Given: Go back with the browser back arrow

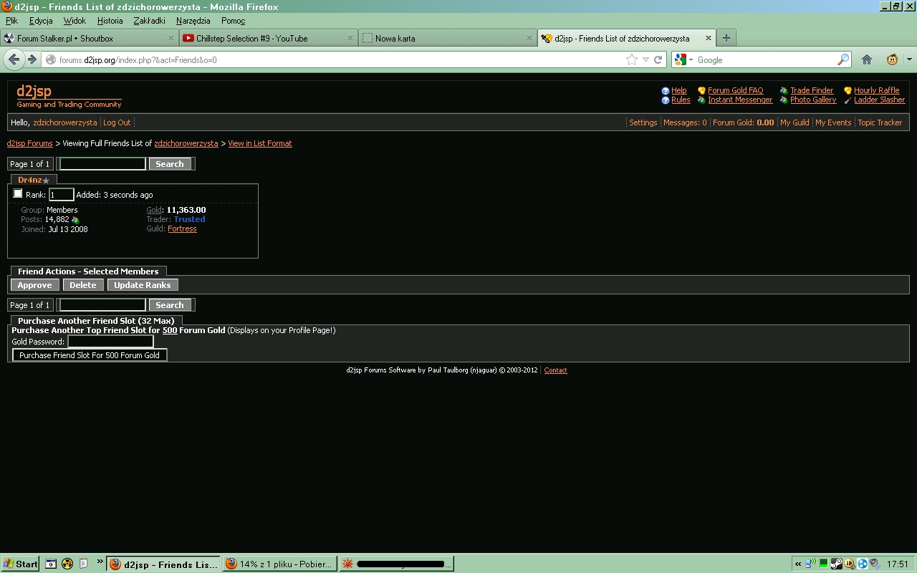Looking at the screenshot, I should [x=14, y=59].
